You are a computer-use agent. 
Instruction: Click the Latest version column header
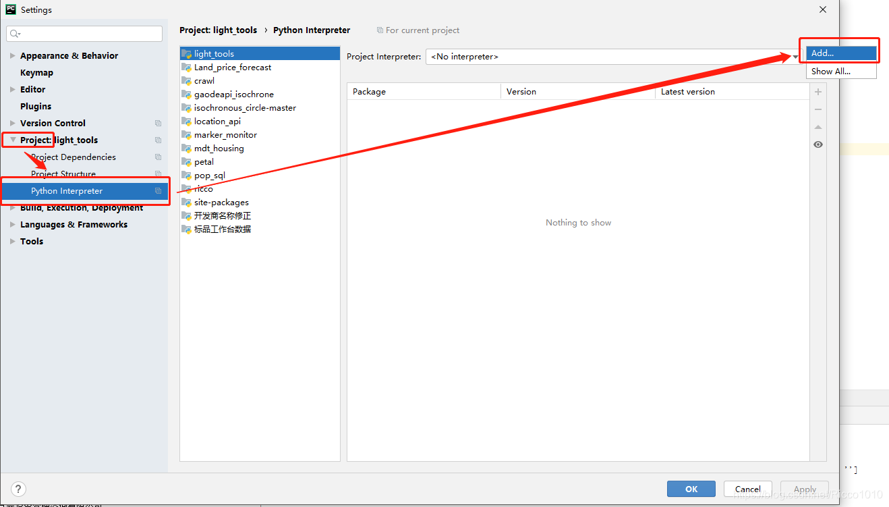coord(732,92)
